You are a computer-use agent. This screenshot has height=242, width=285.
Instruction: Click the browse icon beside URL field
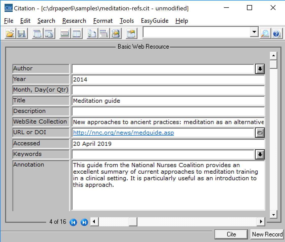[260, 133]
